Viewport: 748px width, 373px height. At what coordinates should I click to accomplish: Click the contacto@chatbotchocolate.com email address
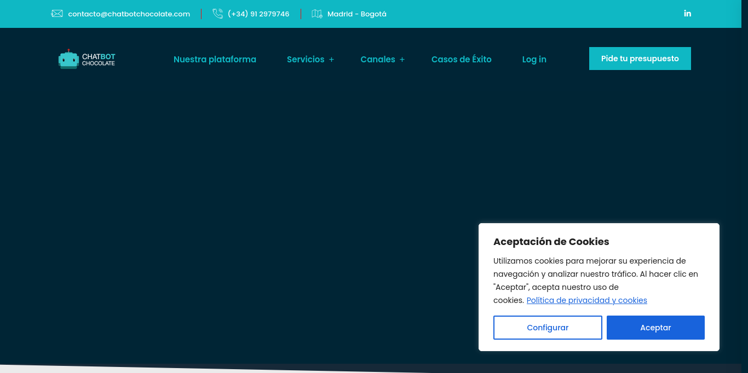129,14
